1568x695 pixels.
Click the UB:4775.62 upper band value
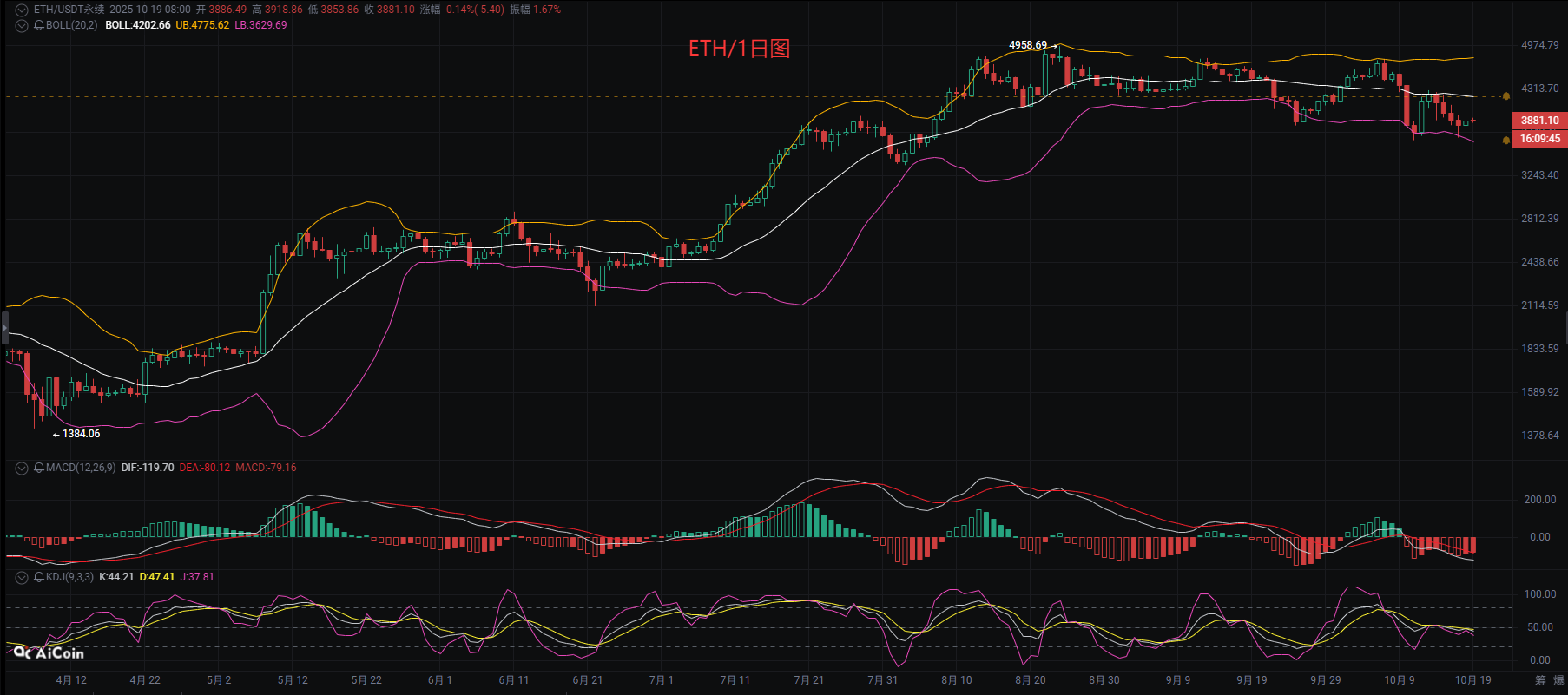[202, 25]
